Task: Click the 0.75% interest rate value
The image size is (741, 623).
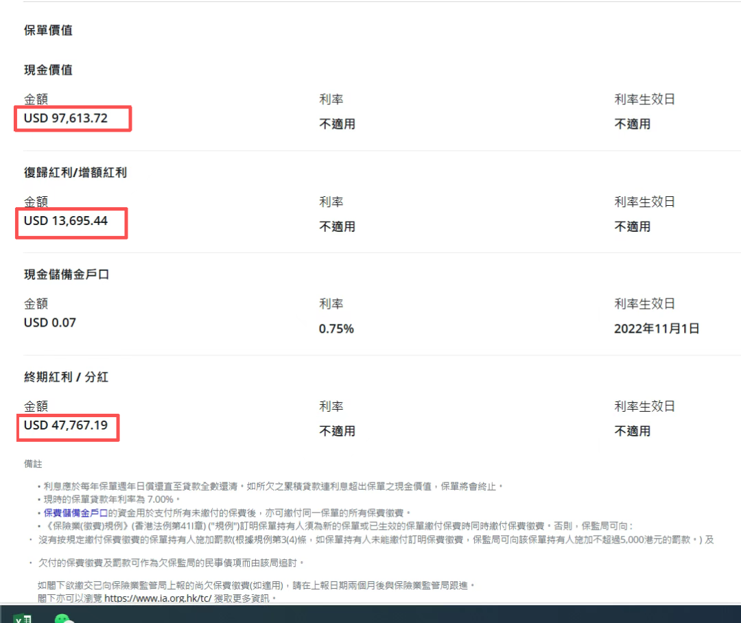Action: [x=336, y=329]
